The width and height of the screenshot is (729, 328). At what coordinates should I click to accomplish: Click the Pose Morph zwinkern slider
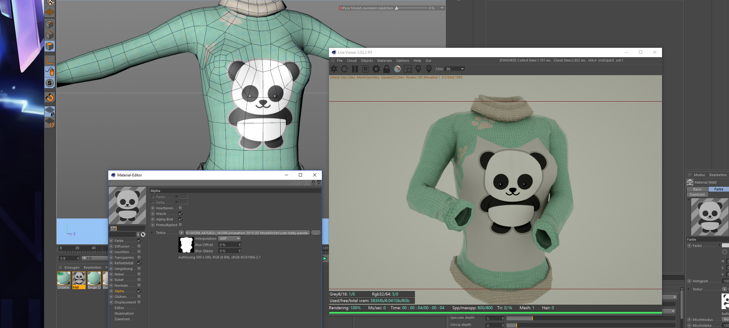412,8
